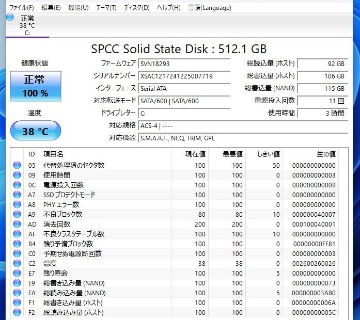Open the 機能(U) menu
This screenshot has height=320, width=360.
[x=79, y=8]
